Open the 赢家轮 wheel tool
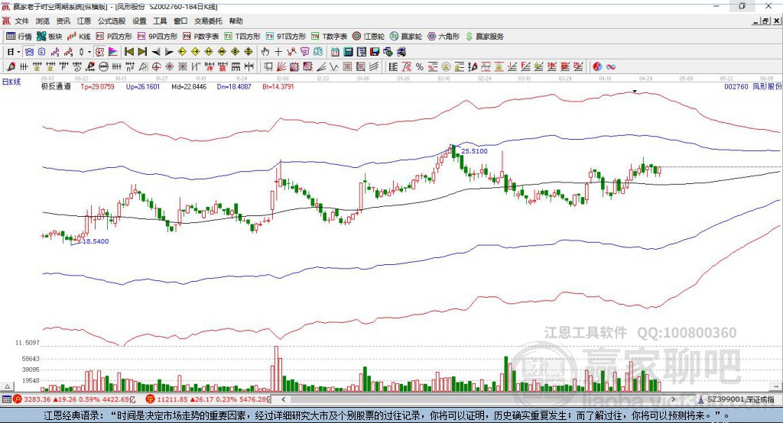The height and width of the screenshot is (423, 783). click(406, 37)
